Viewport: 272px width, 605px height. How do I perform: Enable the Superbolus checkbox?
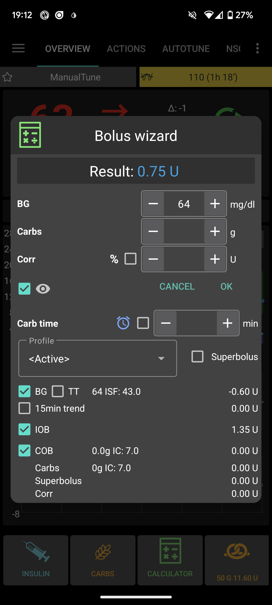[197, 356]
